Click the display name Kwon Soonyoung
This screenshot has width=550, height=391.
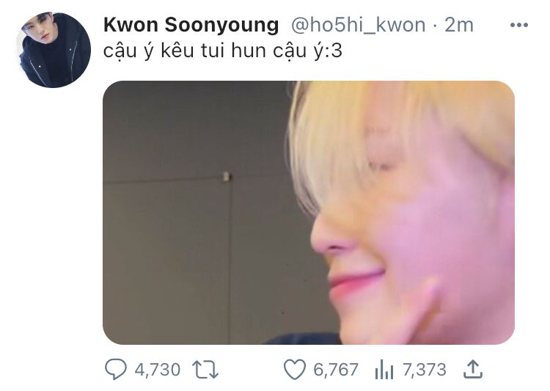coord(191,25)
